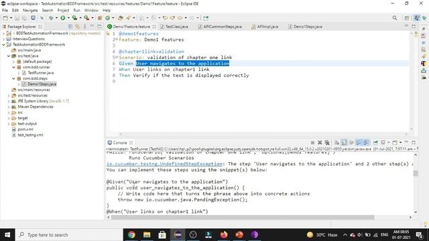Click the Console vertical scrollbar thumb
Viewport: 429px width, 241px height.
pos(416,173)
